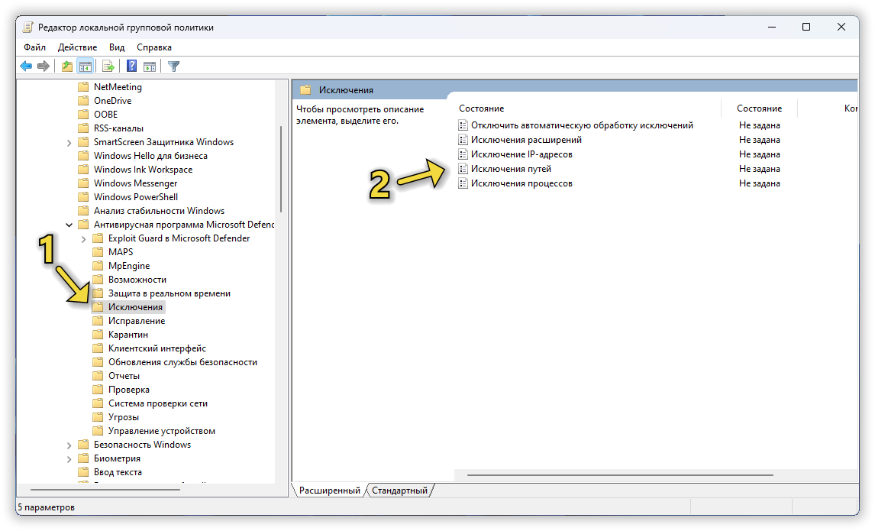Open the Действие menu
Viewport: 875px width, 531px height.
click(77, 47)
